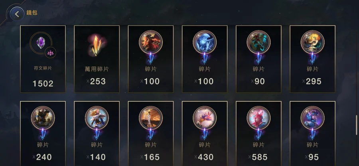The image size is (359, 166).
Task: Choose the pink fox champion with 585 shards
Action: [x=259, y=118]
